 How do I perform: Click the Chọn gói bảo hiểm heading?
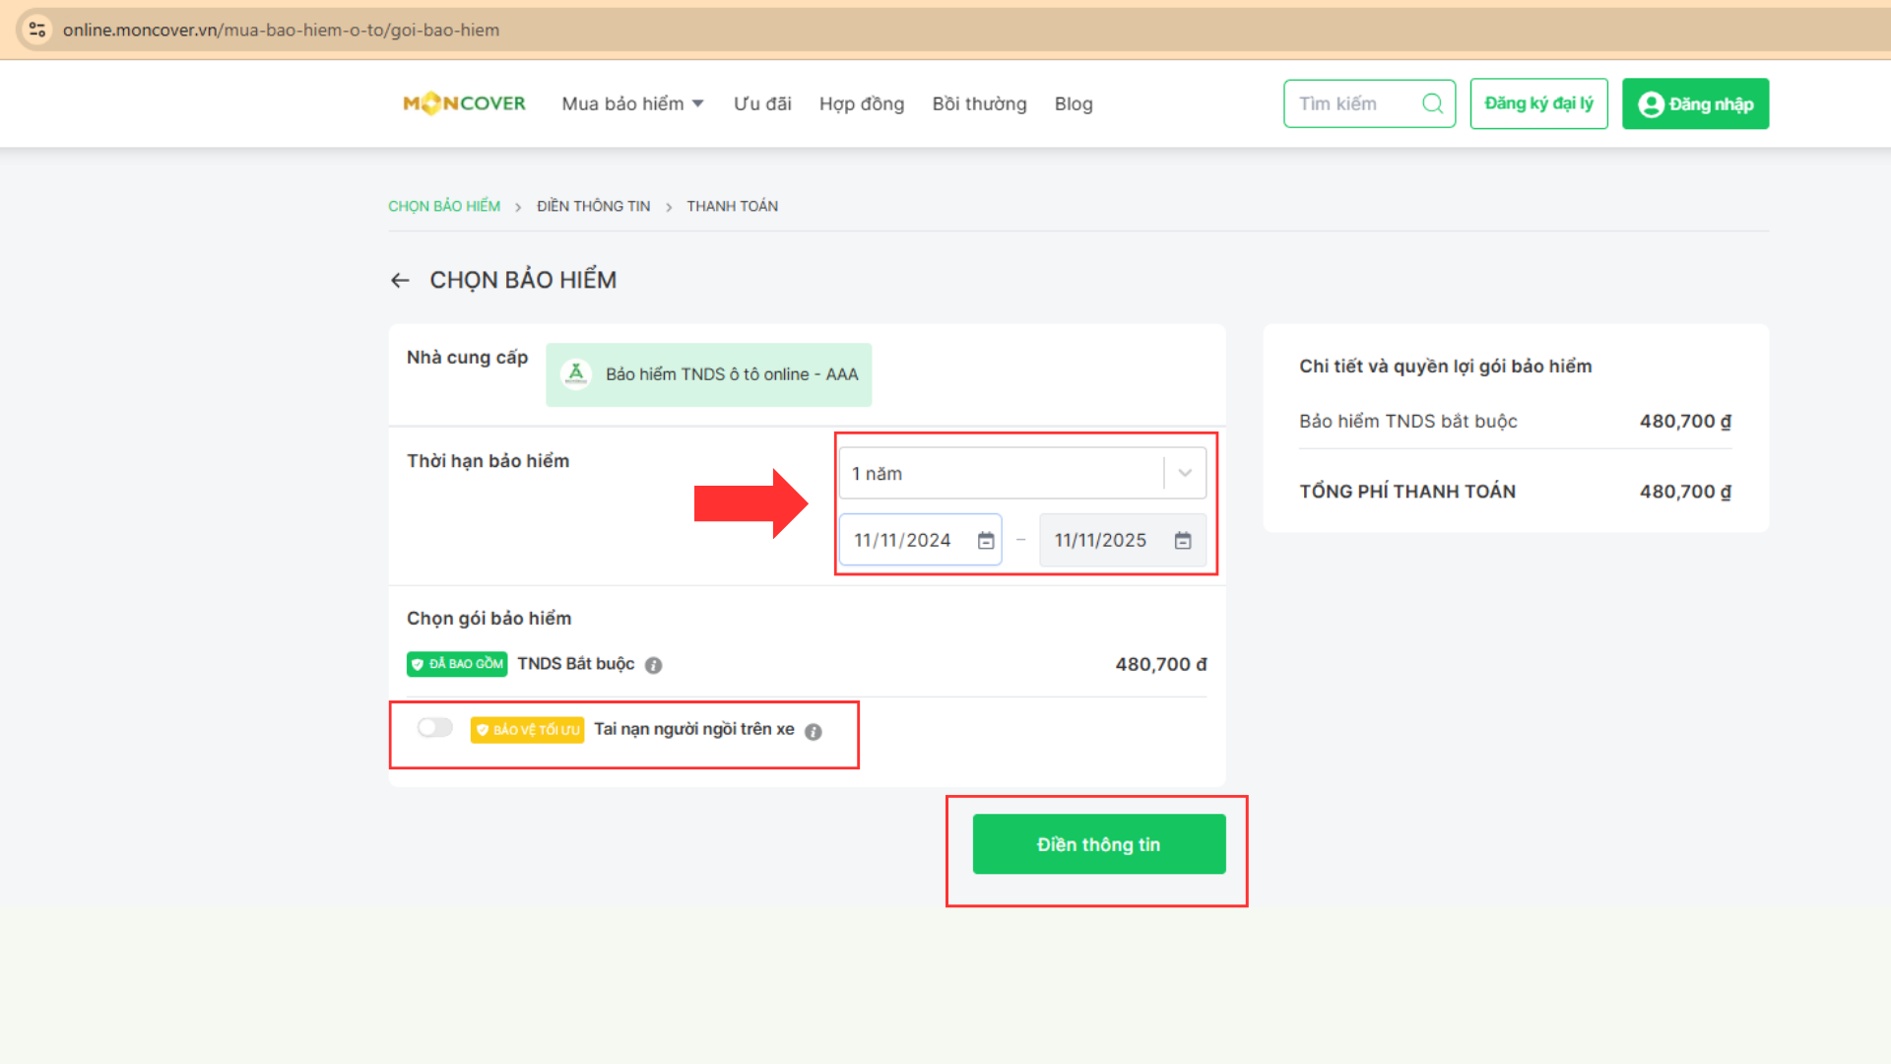point(489,619)
